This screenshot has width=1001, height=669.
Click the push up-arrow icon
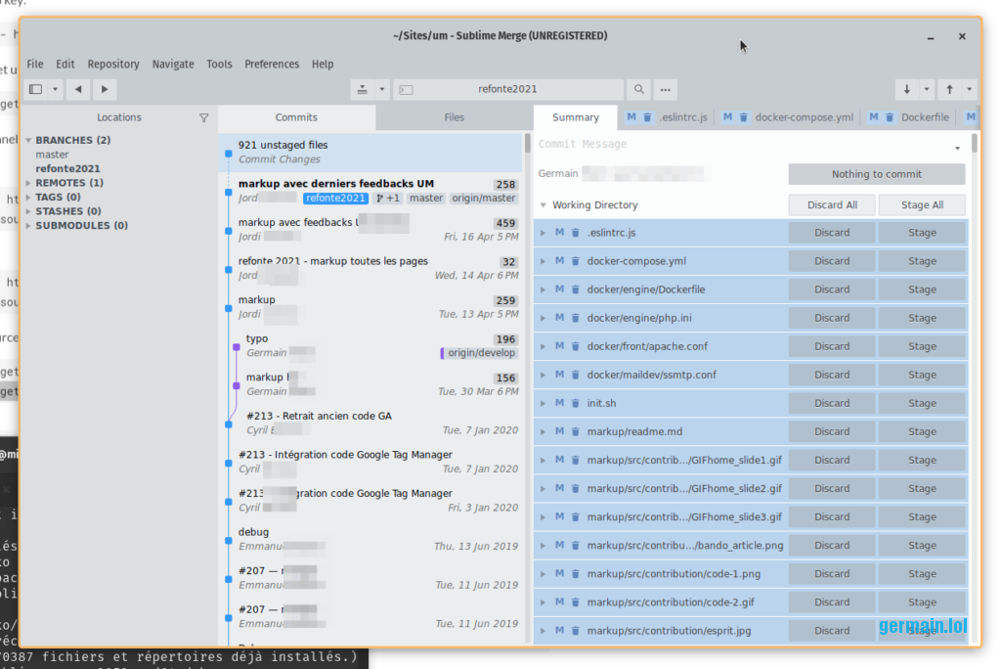pos(949,89)
